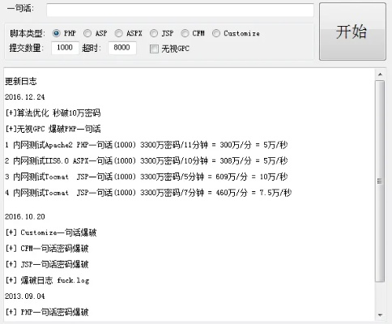
Task: Enable the 无视GPC checkbox
Action: tap(154, 49)
